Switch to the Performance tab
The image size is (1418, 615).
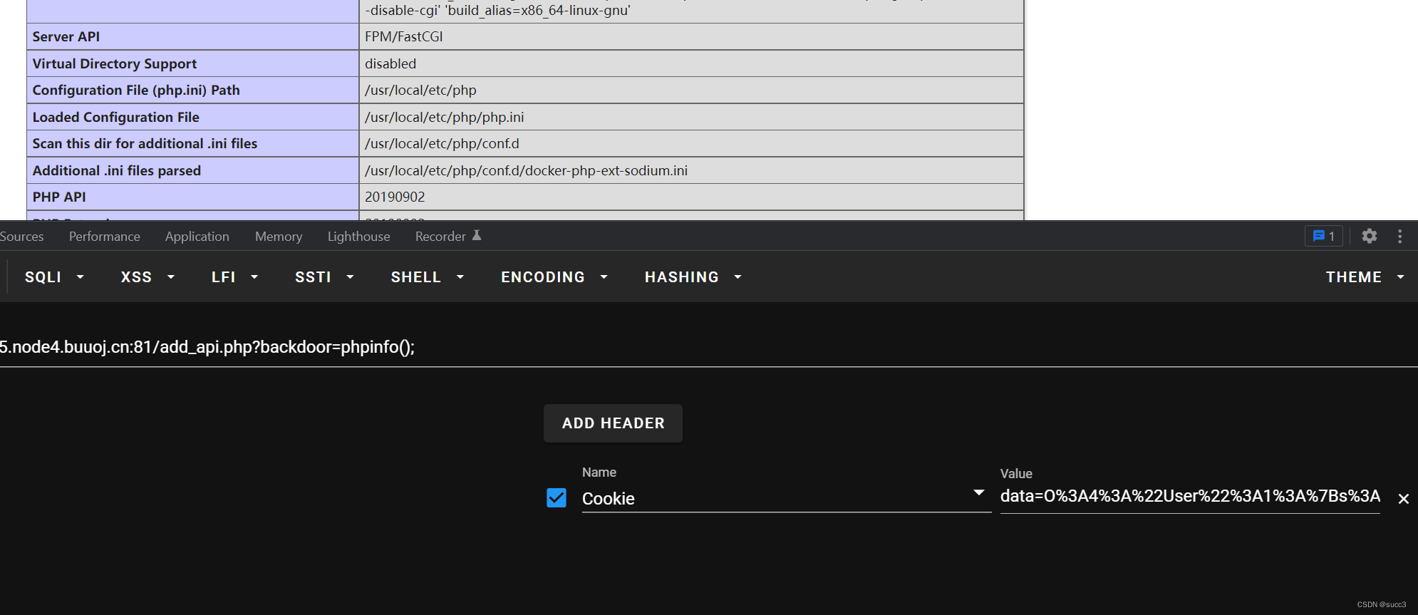coord(104,237)
